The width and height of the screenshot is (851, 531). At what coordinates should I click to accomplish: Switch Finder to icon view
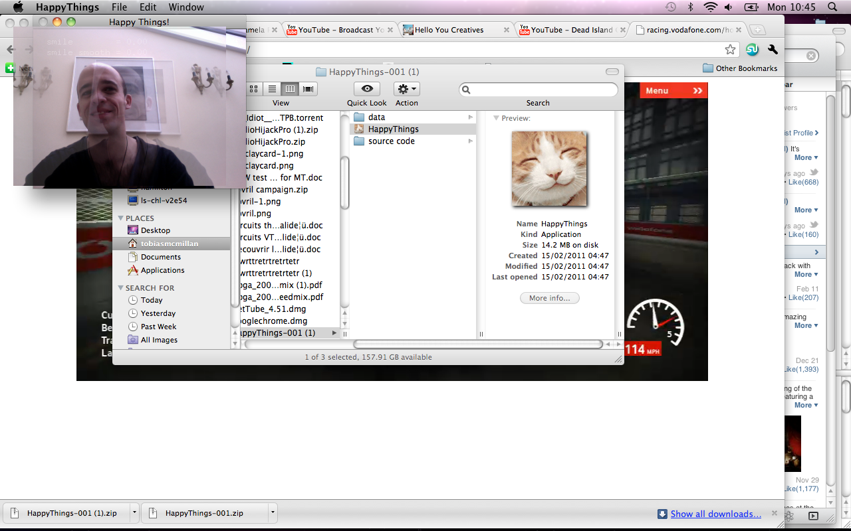click(x=254, y=89)
